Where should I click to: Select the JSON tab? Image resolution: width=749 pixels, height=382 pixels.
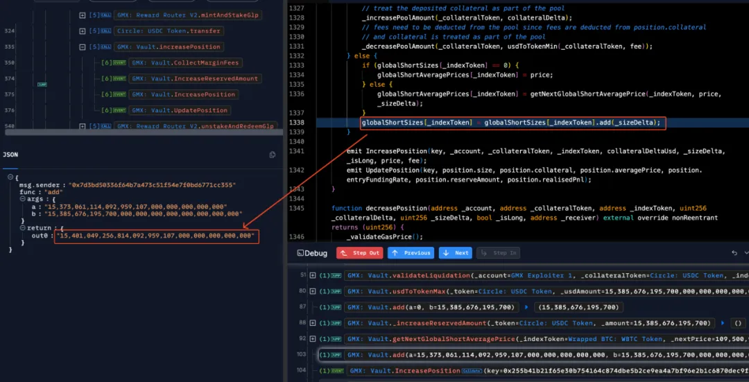pos(10,155)
